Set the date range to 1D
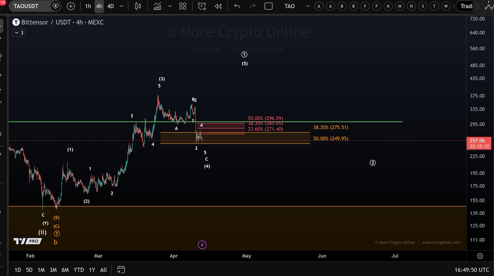 click(x=18, y=270)
